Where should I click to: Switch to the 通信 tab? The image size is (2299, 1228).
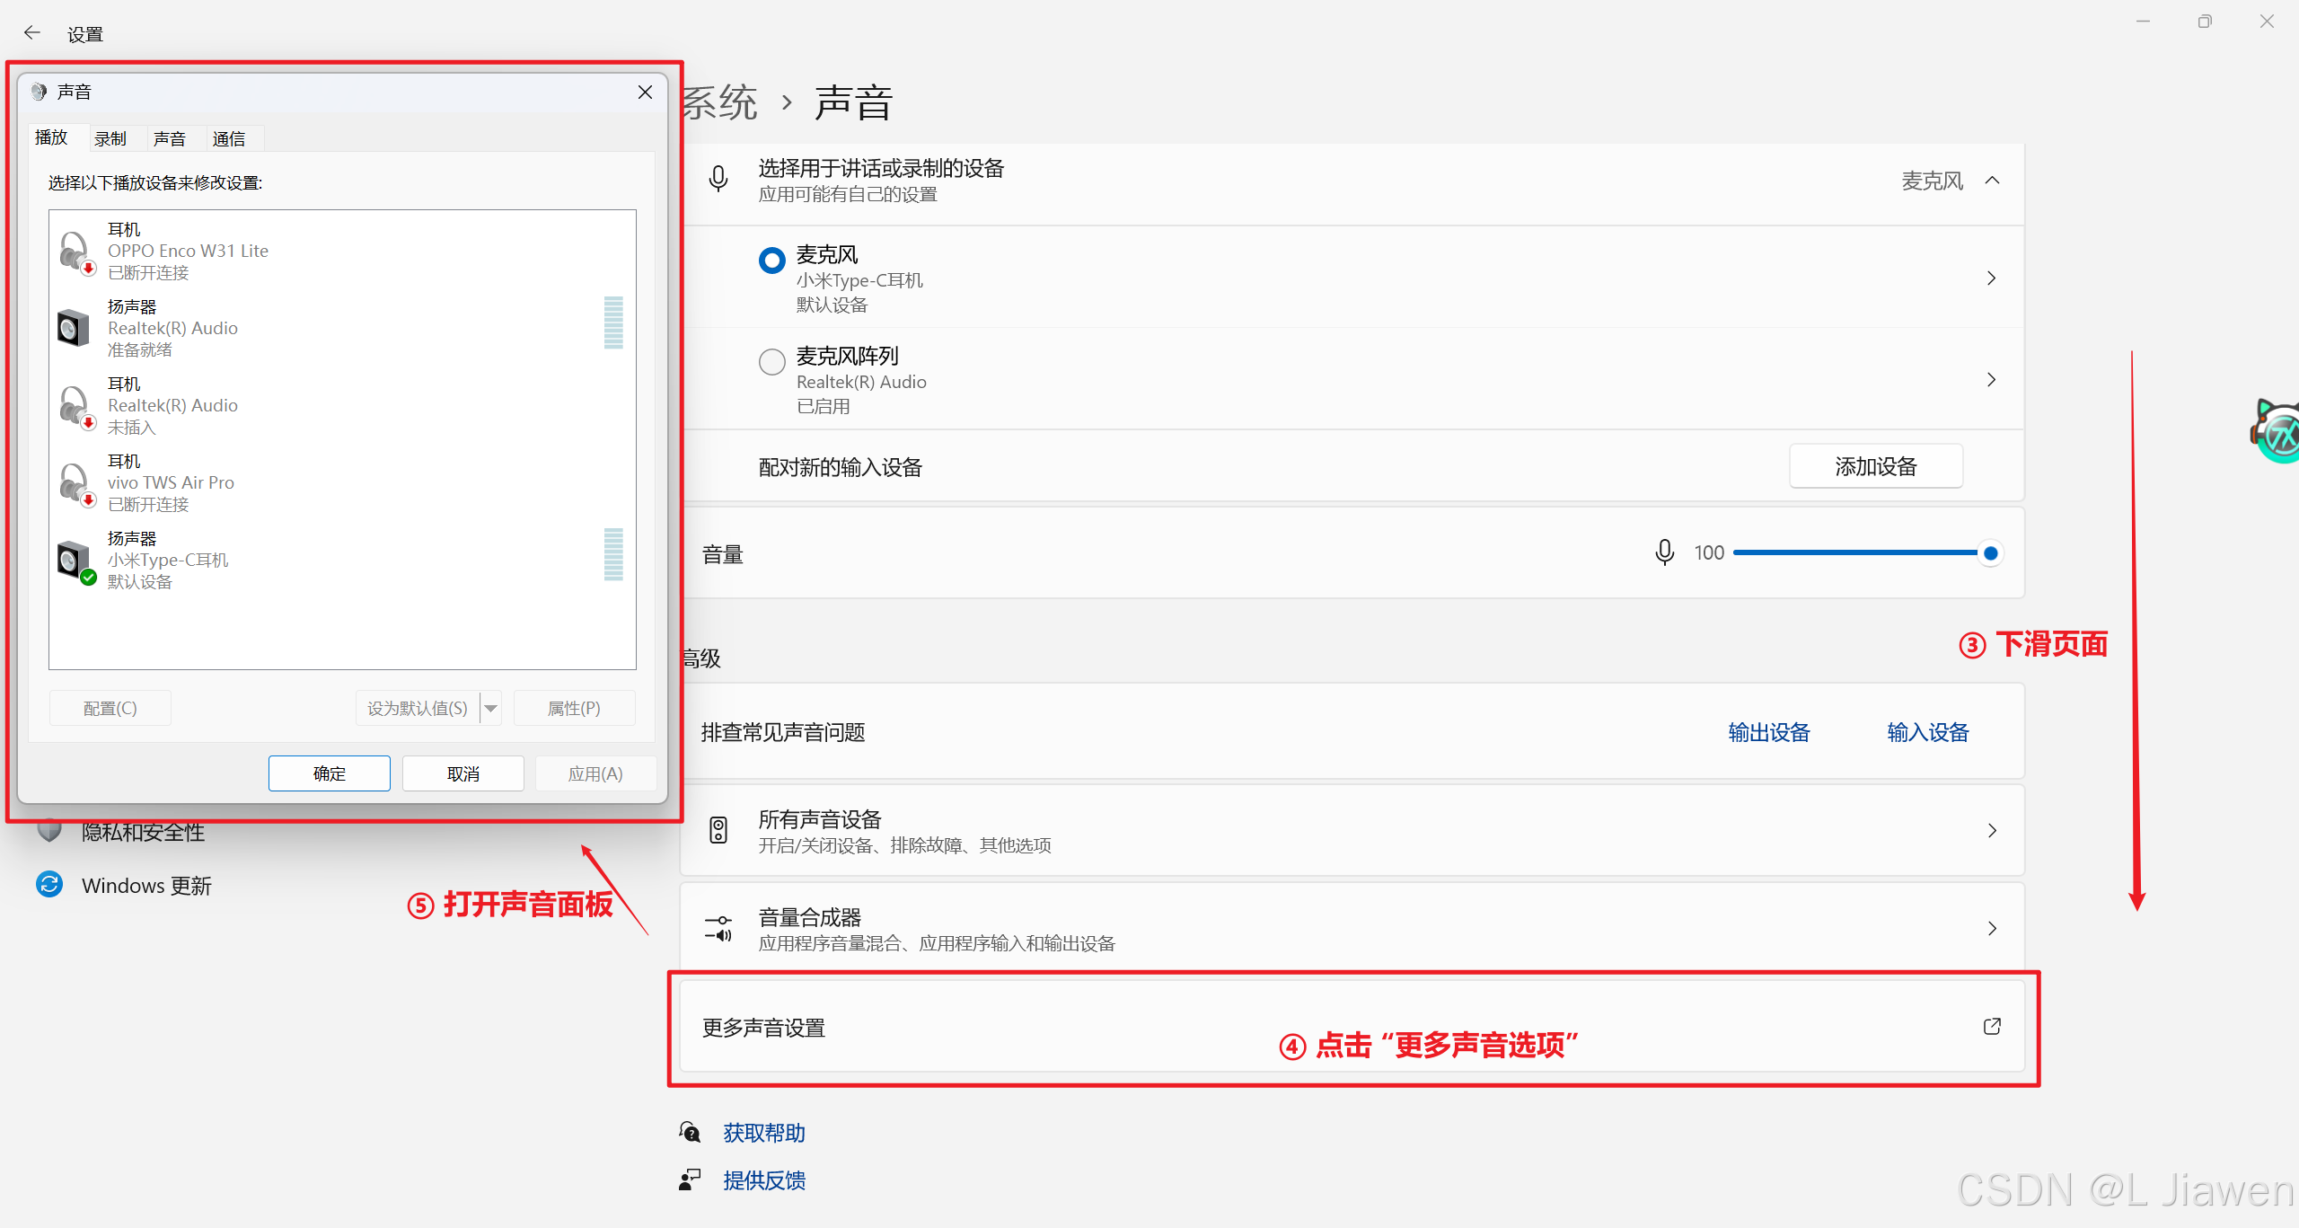228,139
